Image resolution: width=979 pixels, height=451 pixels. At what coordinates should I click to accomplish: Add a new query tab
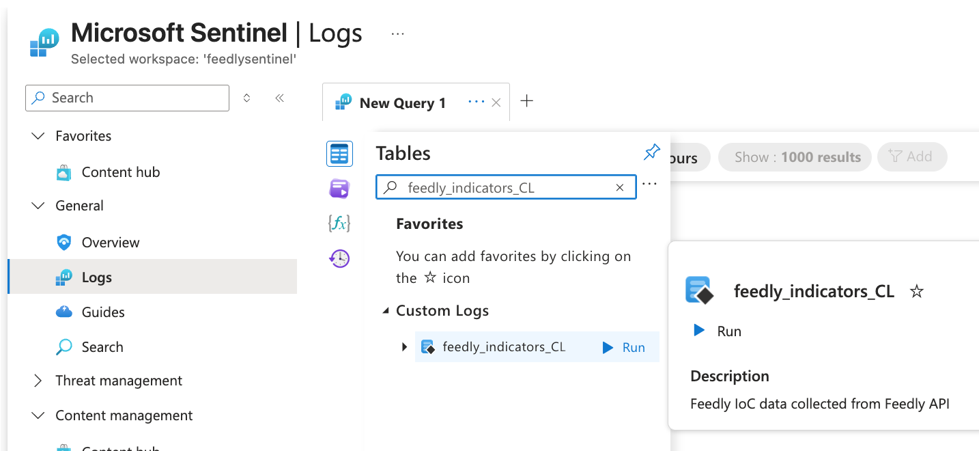click(526, 102)
